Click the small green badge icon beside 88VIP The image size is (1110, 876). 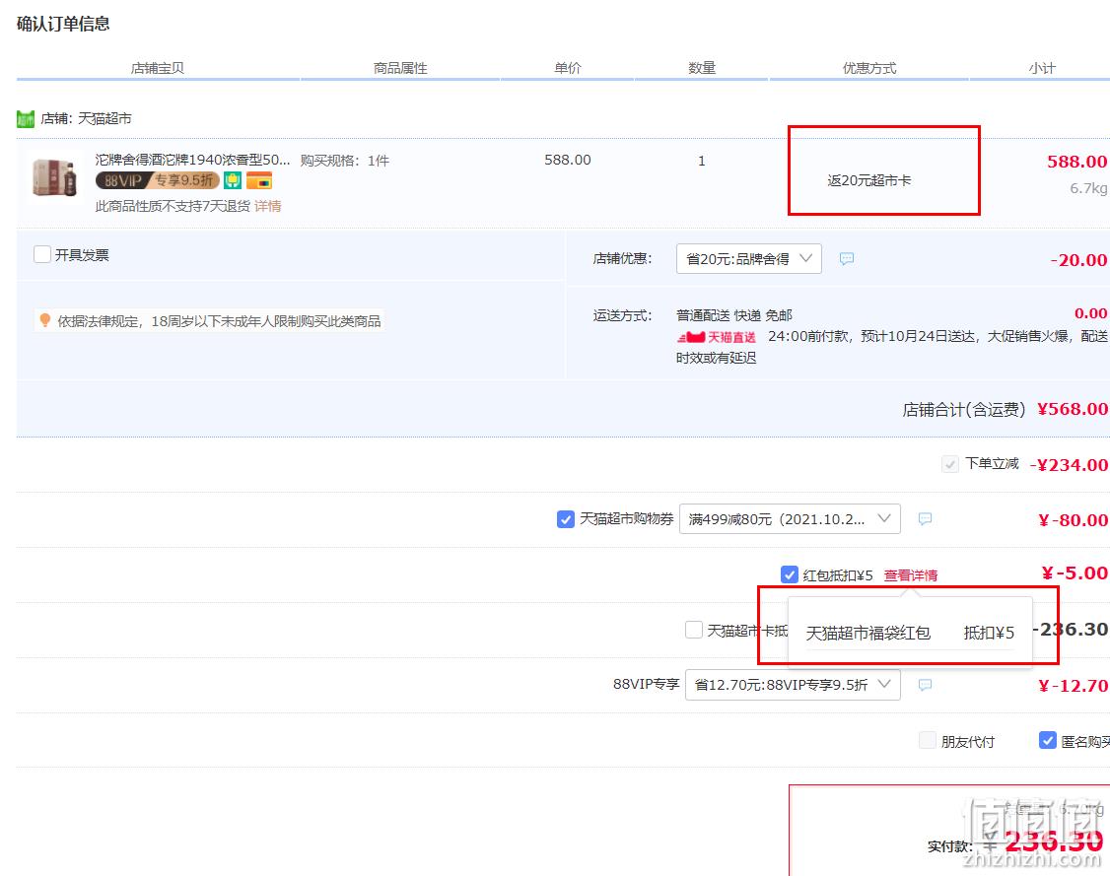point(233,181)
